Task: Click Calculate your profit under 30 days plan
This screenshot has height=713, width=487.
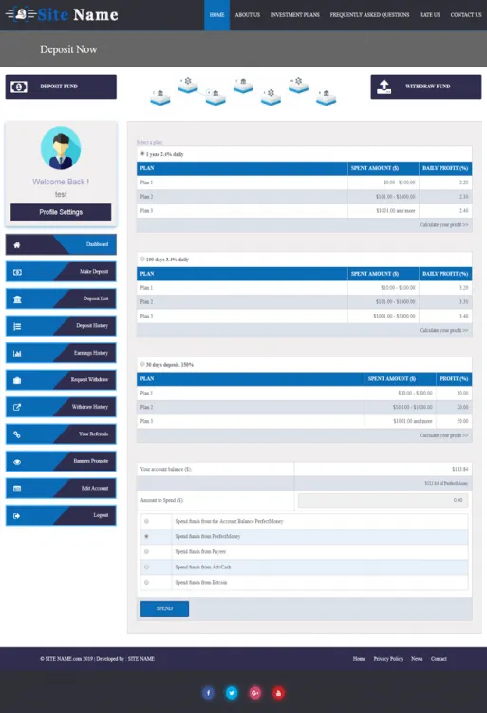Action: tap(443, 435)
